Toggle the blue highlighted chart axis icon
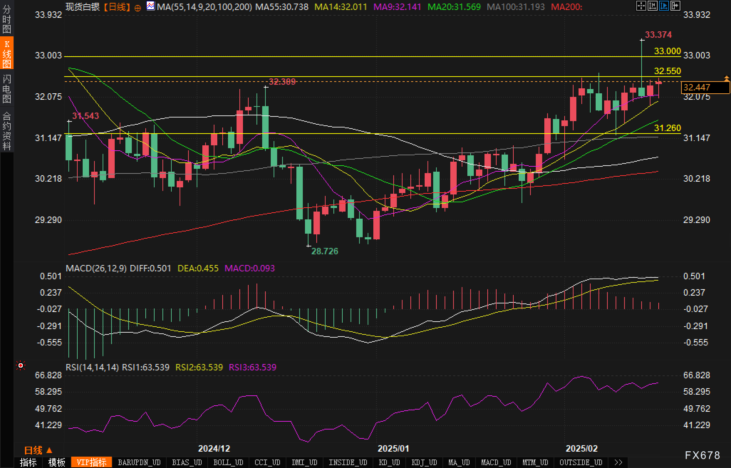Viewport: 731px width, 468px height. point(664,6)
